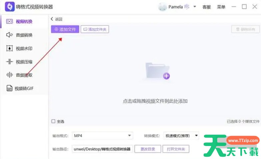This screenshot has height=159, width=261.
Task: Open 音频转换 from the sidebar
Action: (20, 35)
